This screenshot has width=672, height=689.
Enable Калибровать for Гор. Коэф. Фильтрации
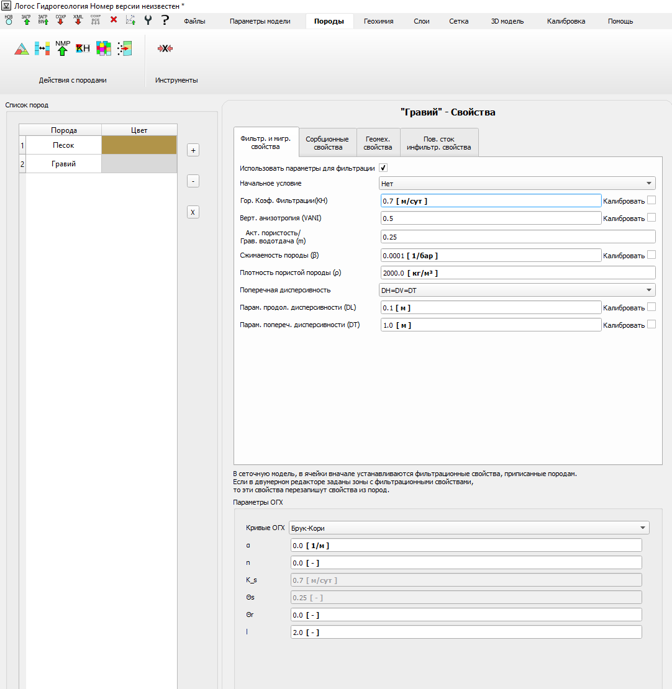pyautogui.click(x=651, y=200)
